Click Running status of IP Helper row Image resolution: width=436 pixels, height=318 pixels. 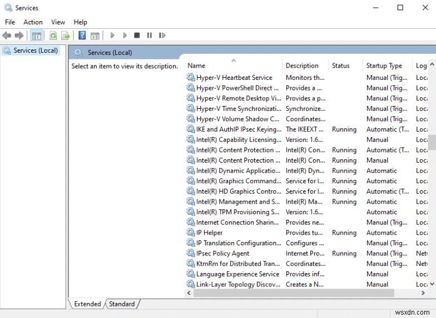(344, 233)
